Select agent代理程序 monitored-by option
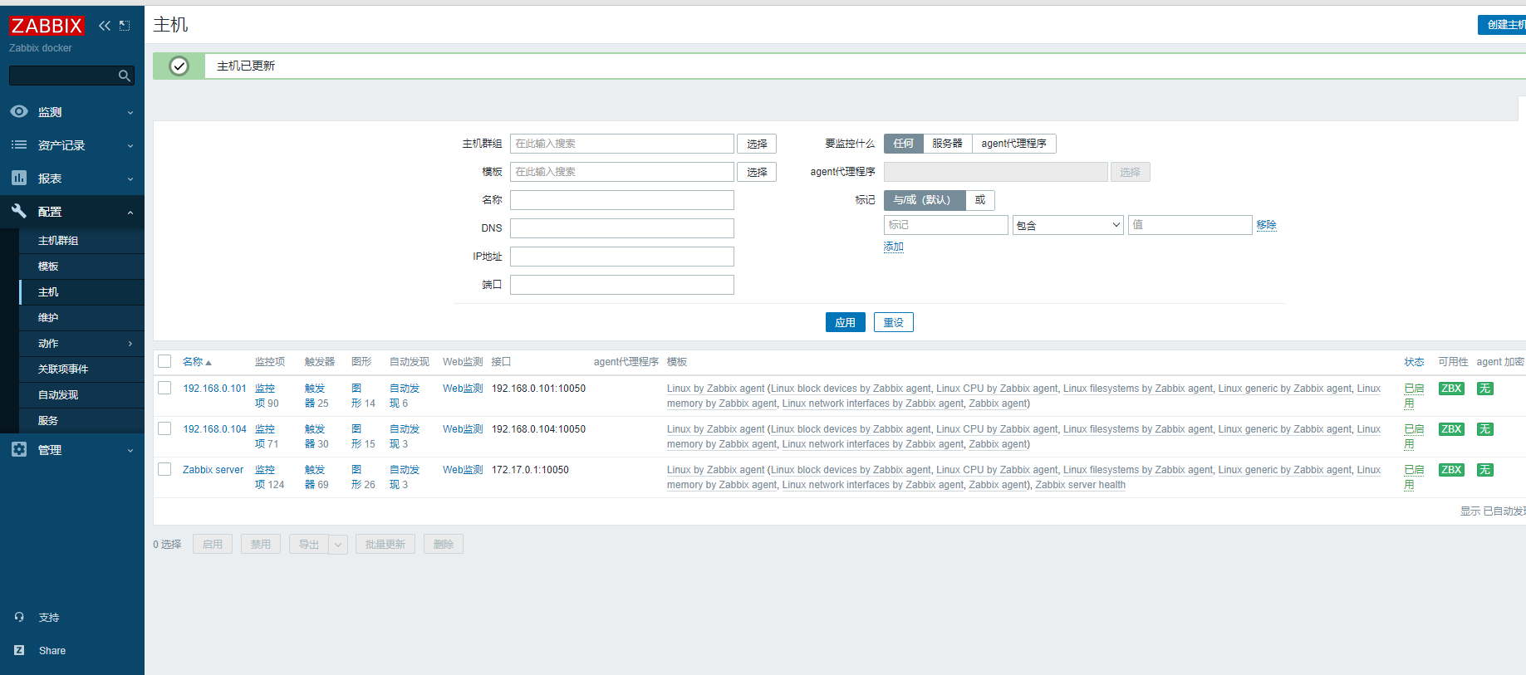This screenshot has height=675, width=1526. [1013, 144]
